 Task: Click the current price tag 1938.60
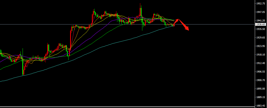click(261, 24)
